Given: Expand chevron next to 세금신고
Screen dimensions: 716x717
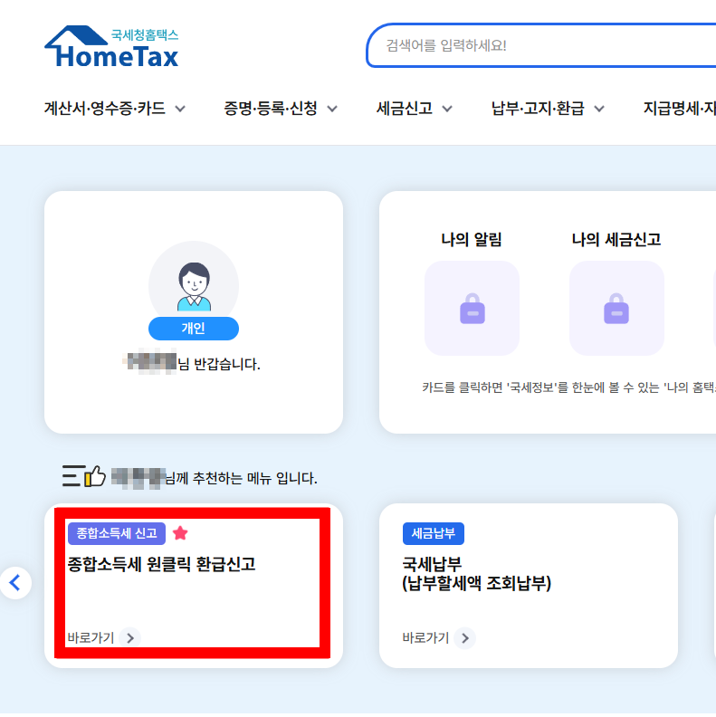Looking at the screenshot, I should coord(447,109).
